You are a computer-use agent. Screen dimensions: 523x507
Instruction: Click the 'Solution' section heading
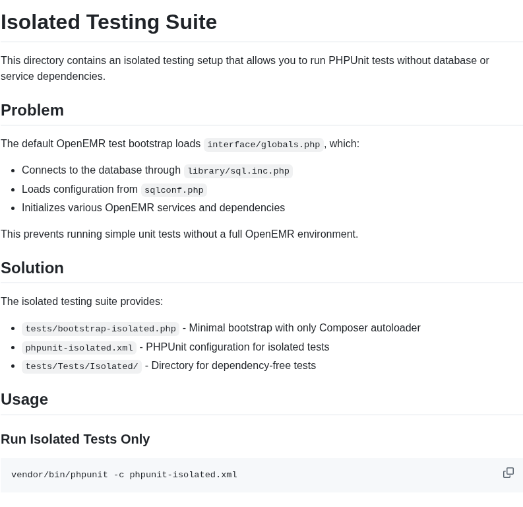32,267
